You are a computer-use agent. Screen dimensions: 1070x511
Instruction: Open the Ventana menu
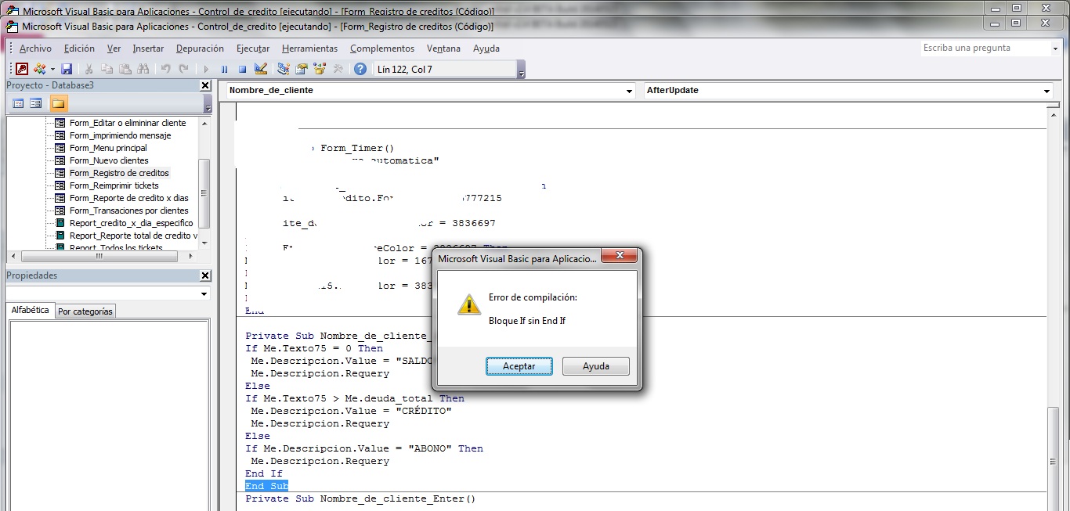[443, 49]
